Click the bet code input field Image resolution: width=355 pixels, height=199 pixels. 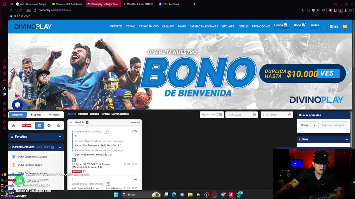coord(334,125)
